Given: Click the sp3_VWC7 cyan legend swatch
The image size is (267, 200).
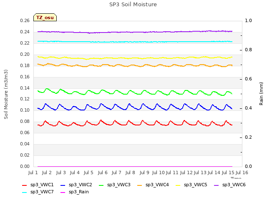Looking at the screenshot, I should pyautogui.click(x=25, y=192).
